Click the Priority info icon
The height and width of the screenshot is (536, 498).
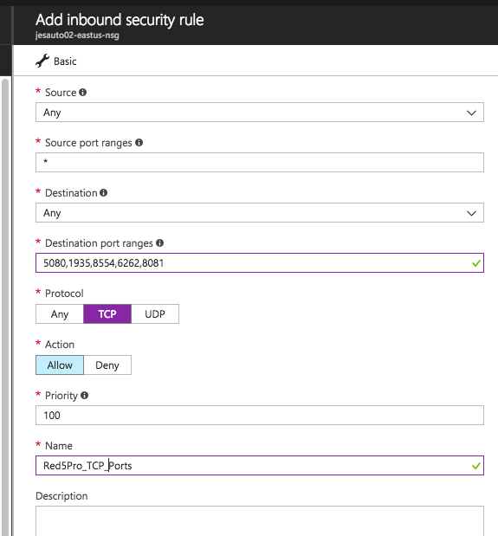84,396
